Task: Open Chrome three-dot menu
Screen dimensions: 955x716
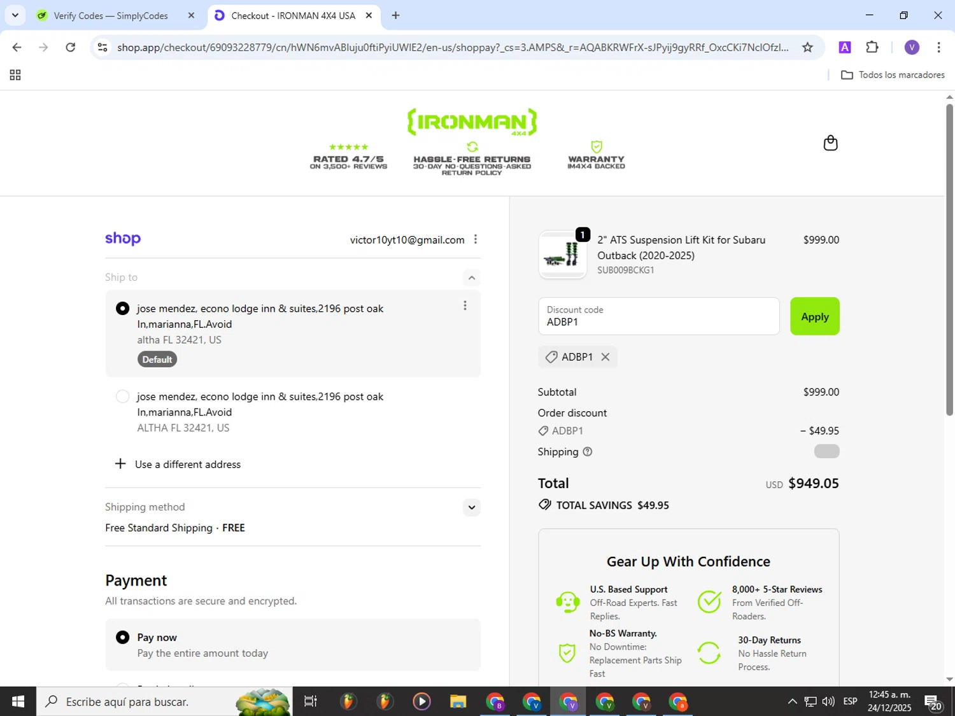Action: [x=938, y=47]
